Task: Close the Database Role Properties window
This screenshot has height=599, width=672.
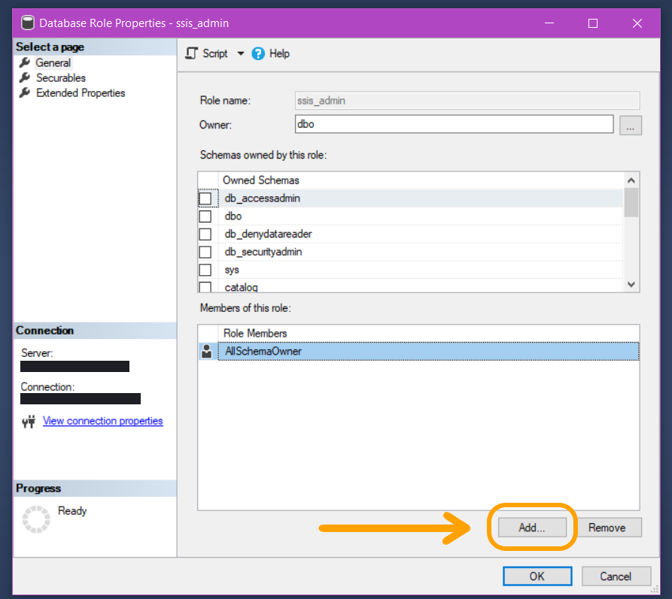Action: click(x=637, y=23)
